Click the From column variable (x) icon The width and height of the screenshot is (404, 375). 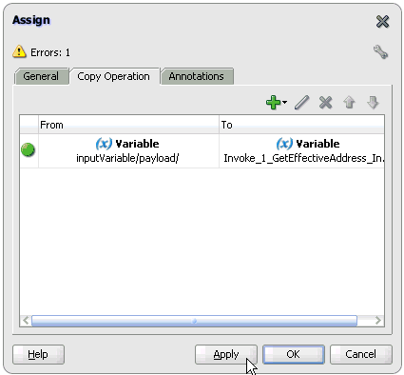(104, 144)
